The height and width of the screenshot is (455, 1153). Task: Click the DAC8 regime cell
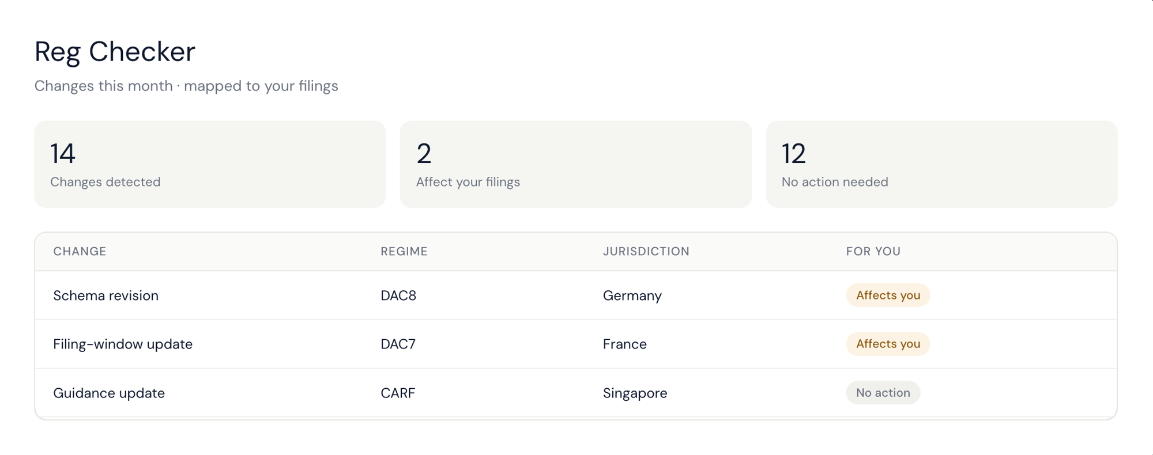click(398, 295)
